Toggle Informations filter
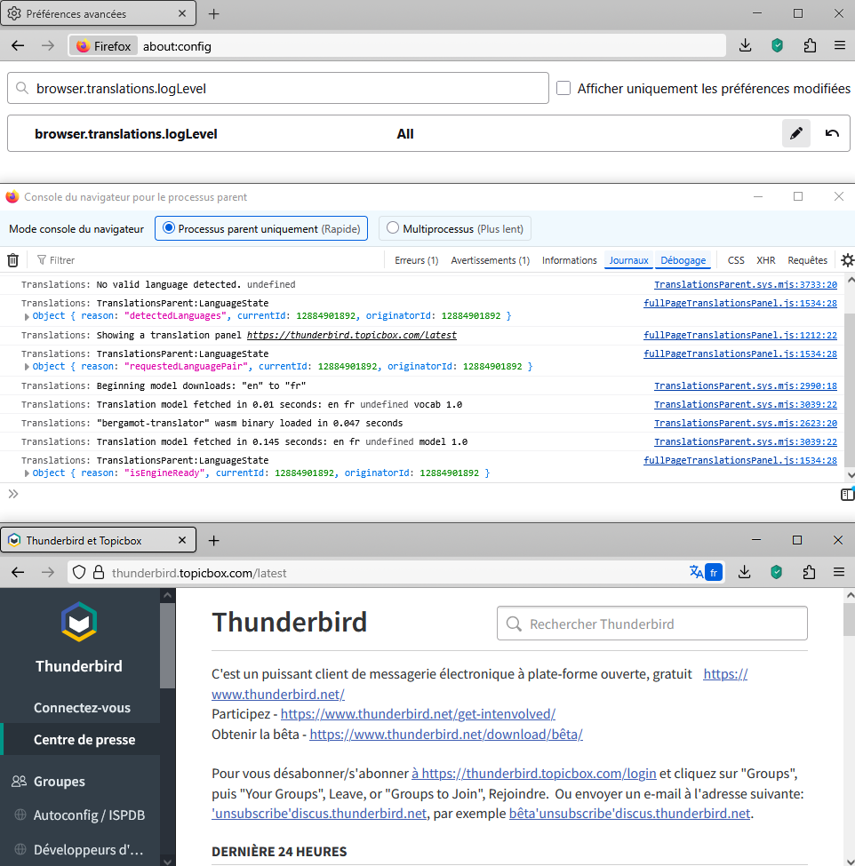 pyautogui.click(x=570, y=260)
